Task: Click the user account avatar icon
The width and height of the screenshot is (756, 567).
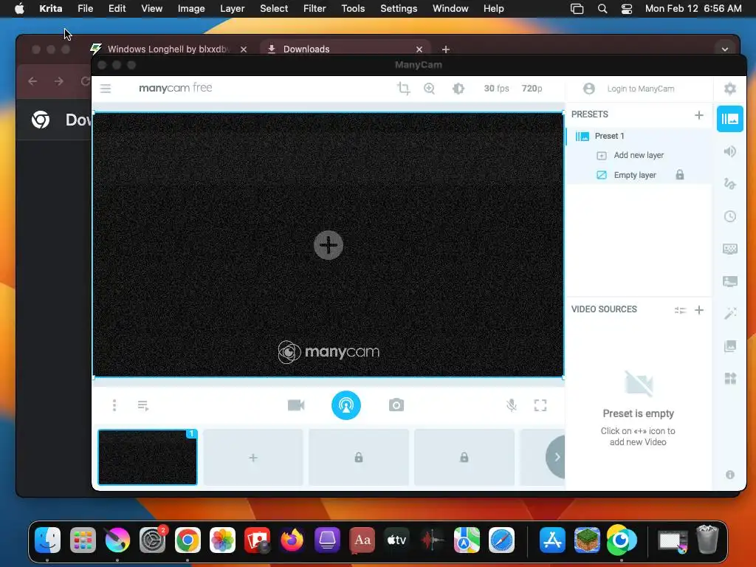Action: (588, 89)
